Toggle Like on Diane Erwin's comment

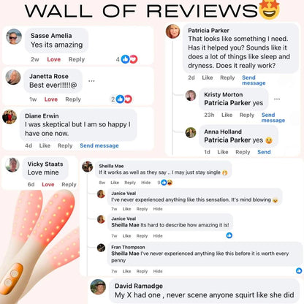coord(45,145)
